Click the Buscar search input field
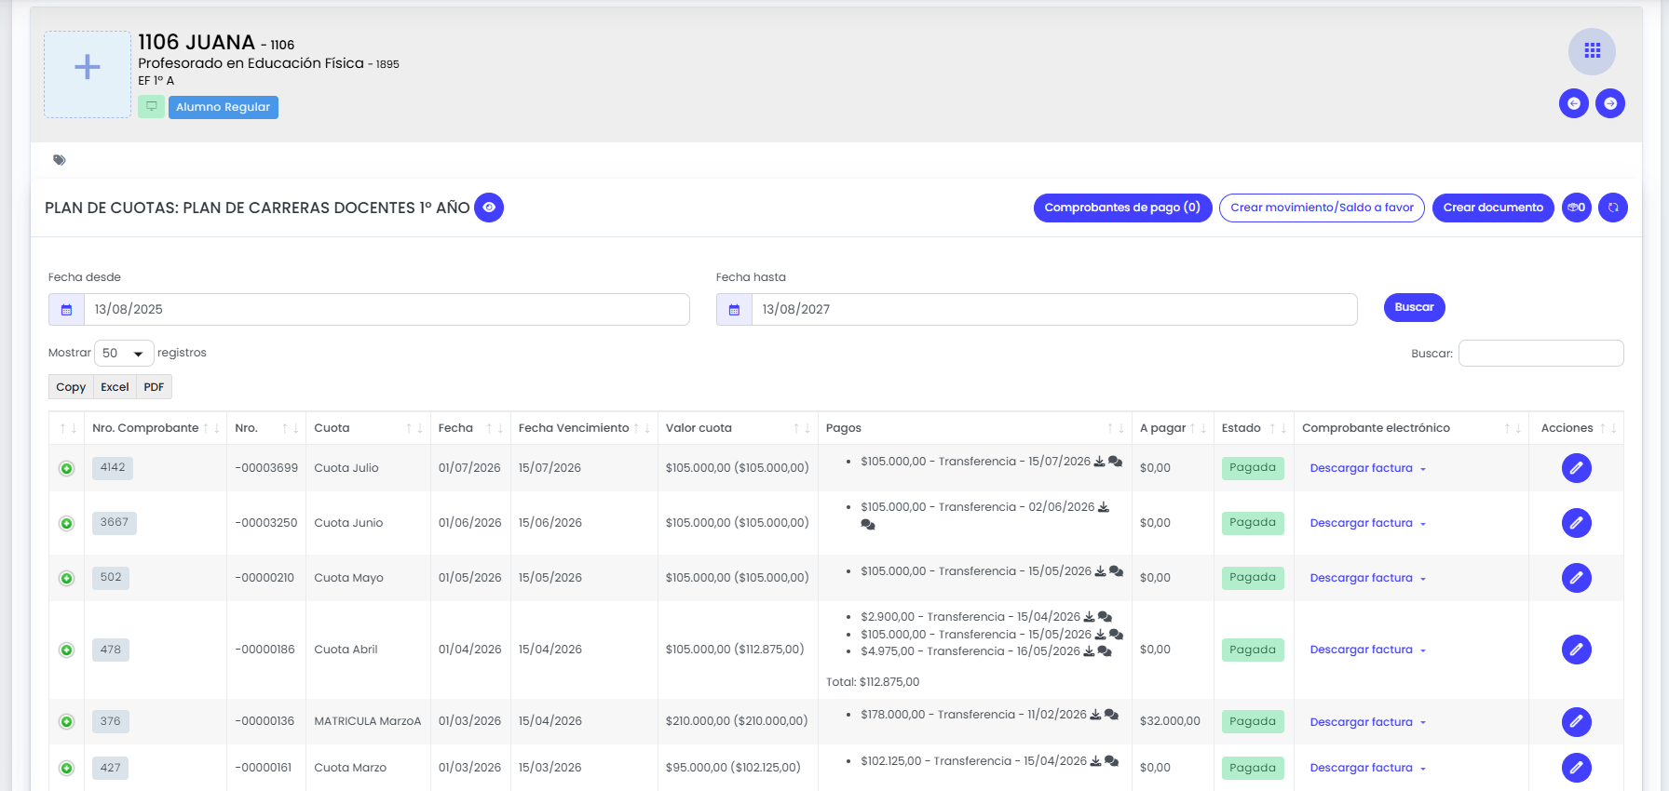1669x791 pixels. 1540,354
